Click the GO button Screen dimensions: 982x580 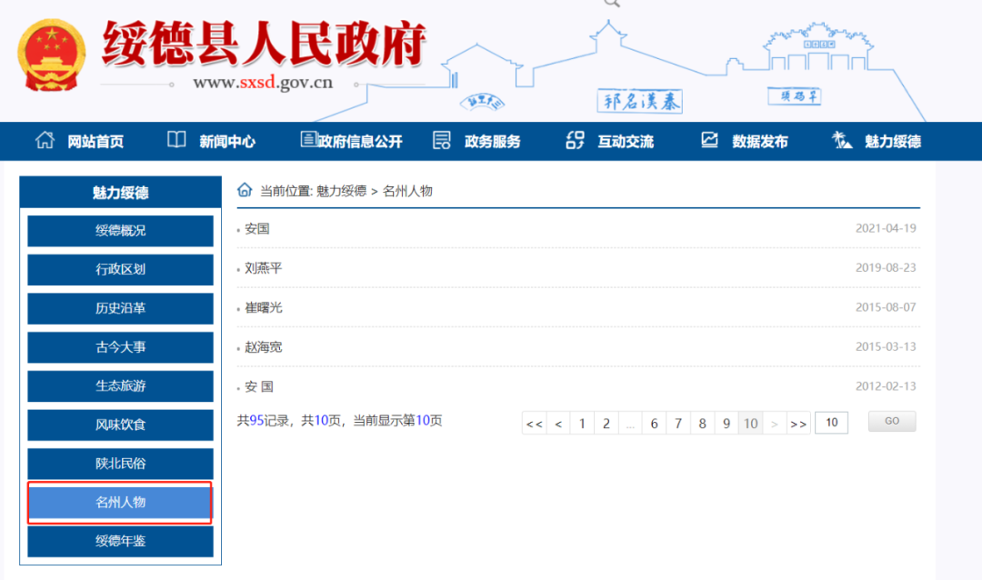click(x=892, y=422)
